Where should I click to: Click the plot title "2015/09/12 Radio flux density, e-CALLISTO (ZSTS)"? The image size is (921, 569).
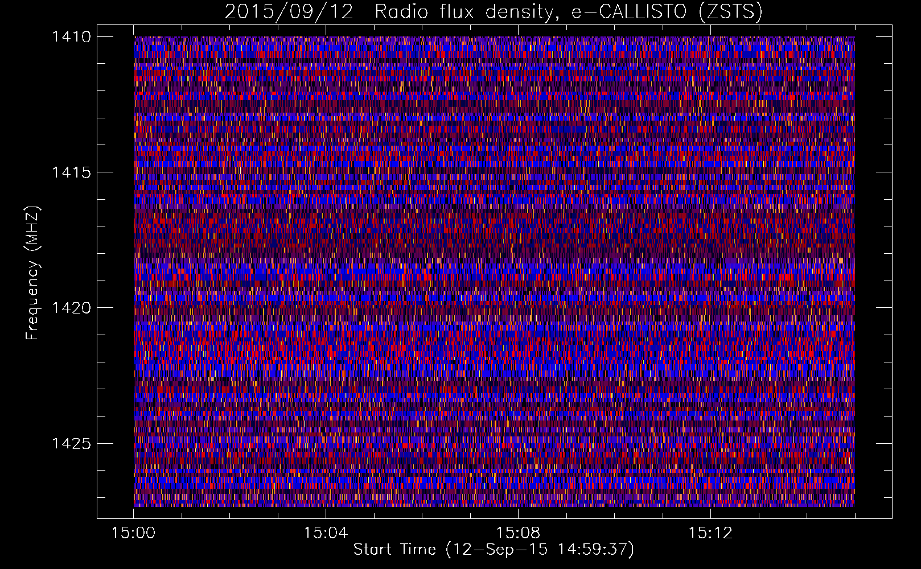pyautogui.click(x=494, y=12)
